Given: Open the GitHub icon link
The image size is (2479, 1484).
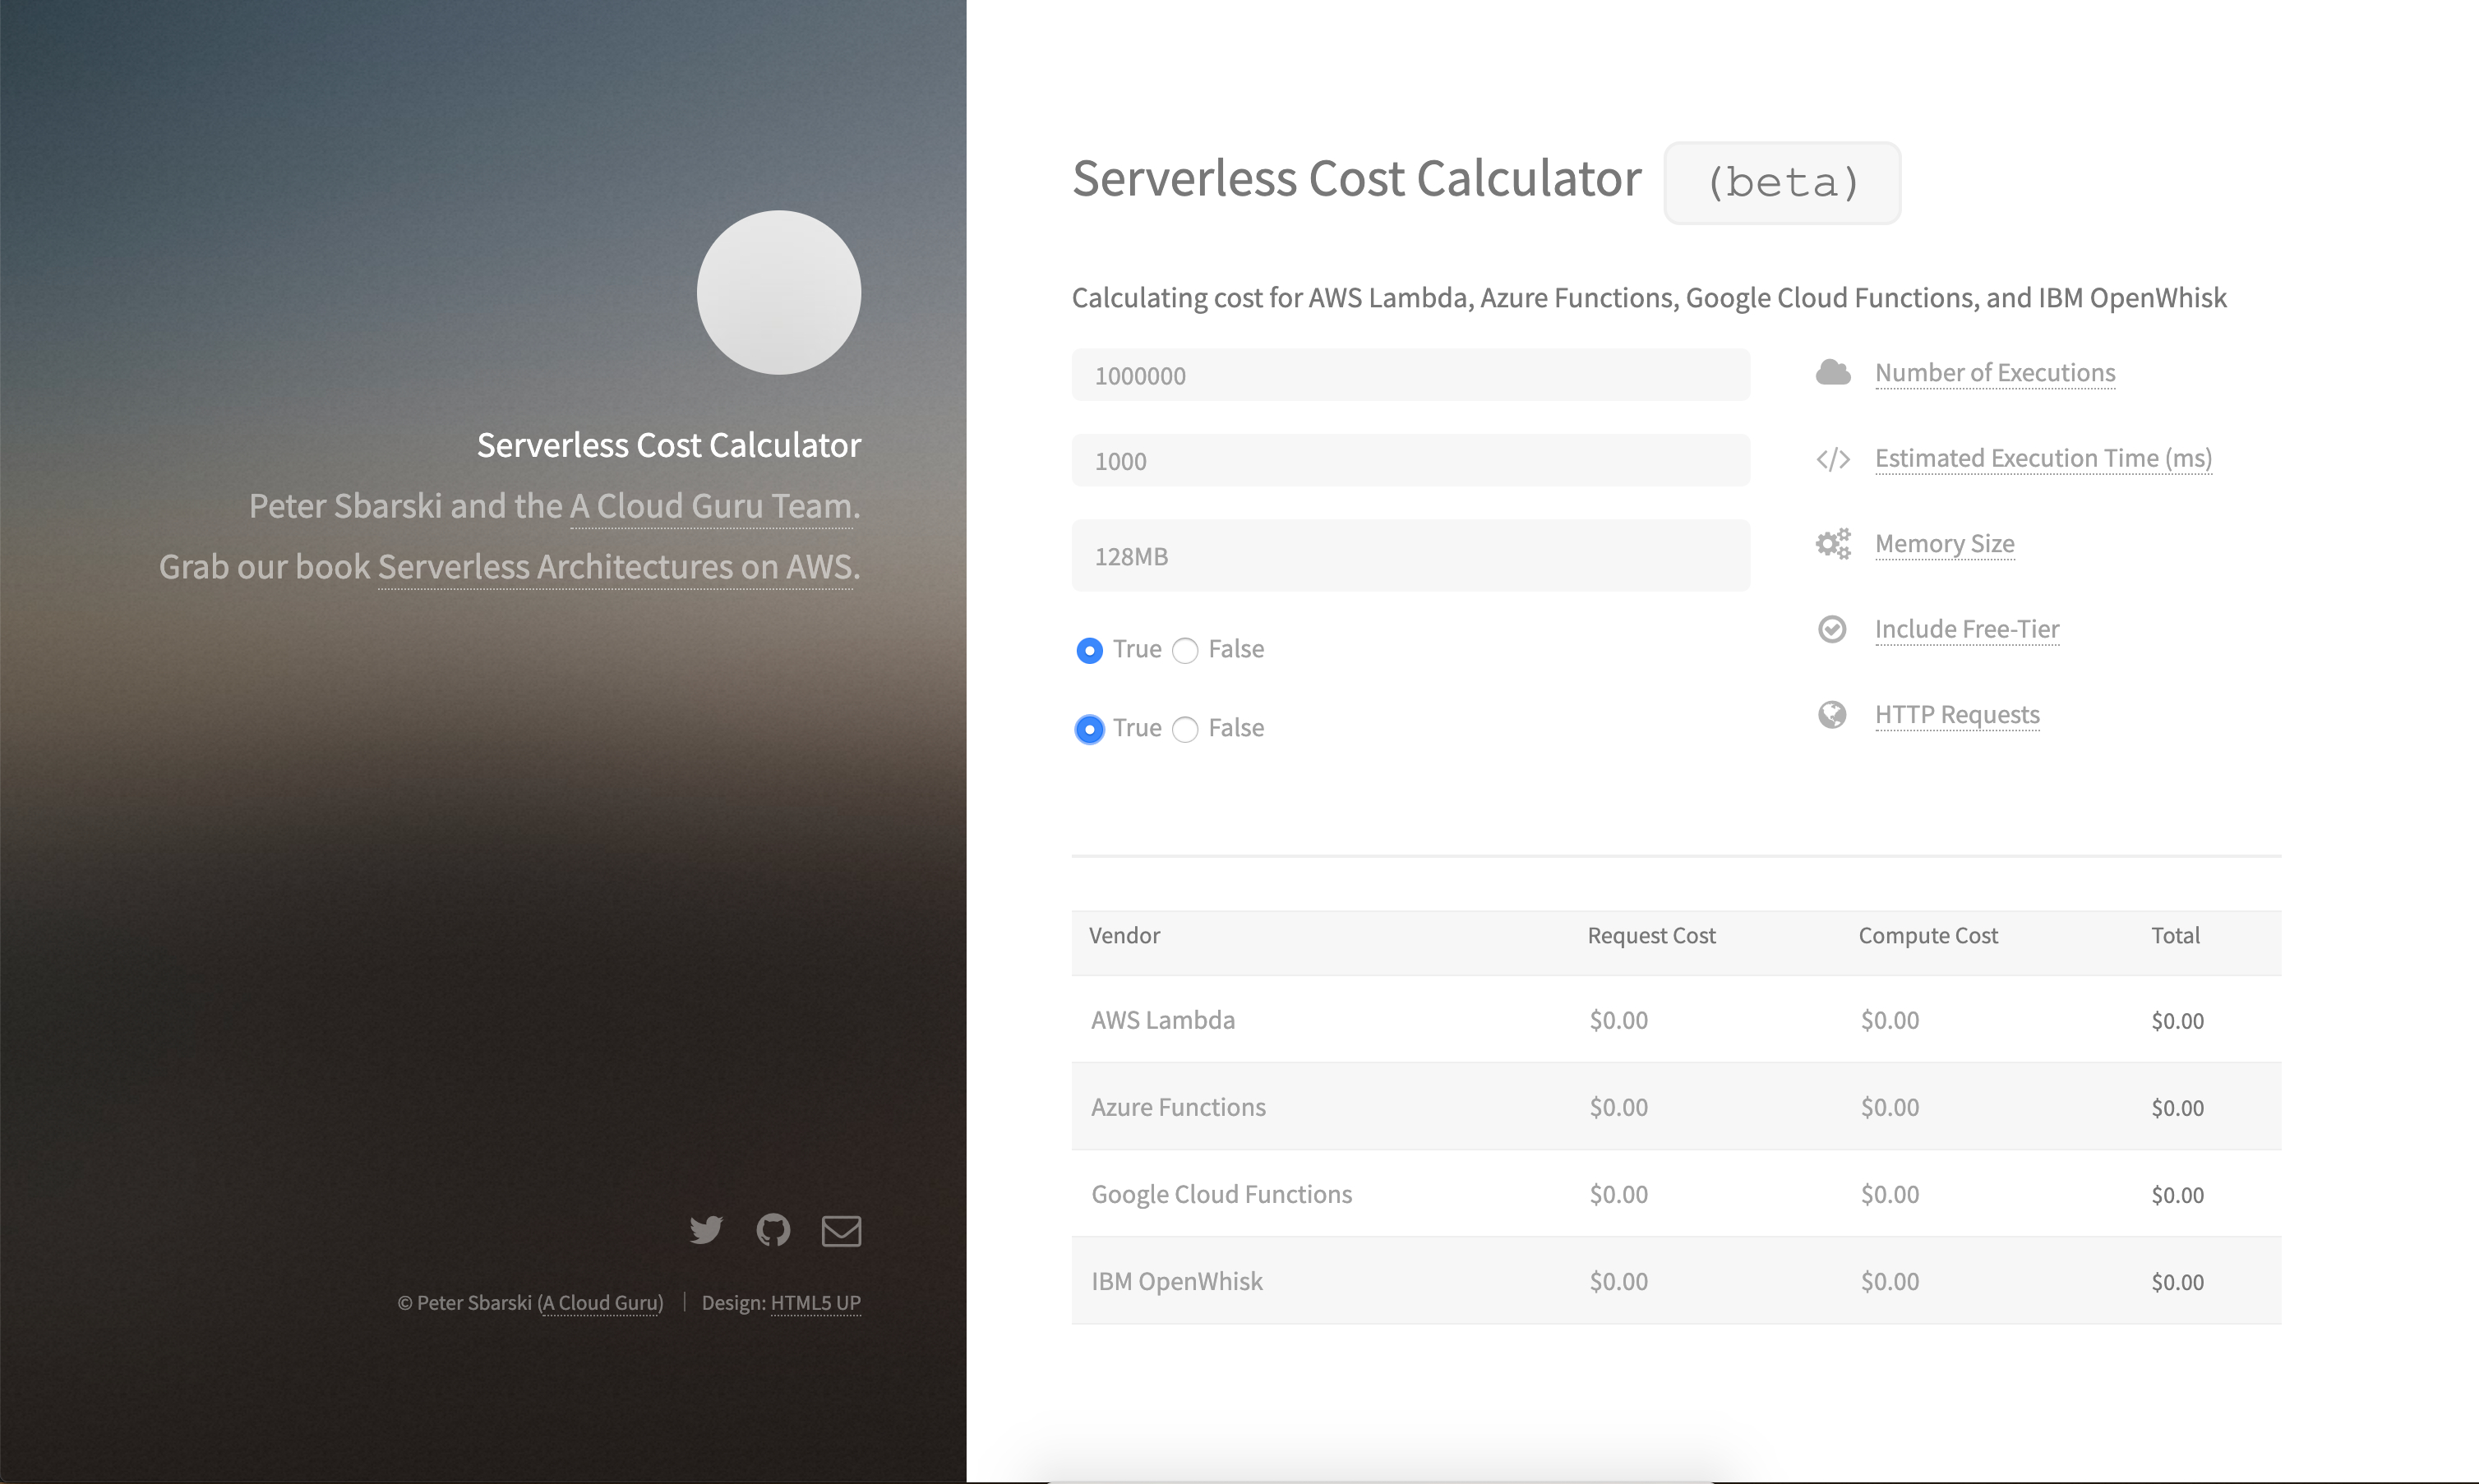Looking at the screenshot, I should [773, 1230].
